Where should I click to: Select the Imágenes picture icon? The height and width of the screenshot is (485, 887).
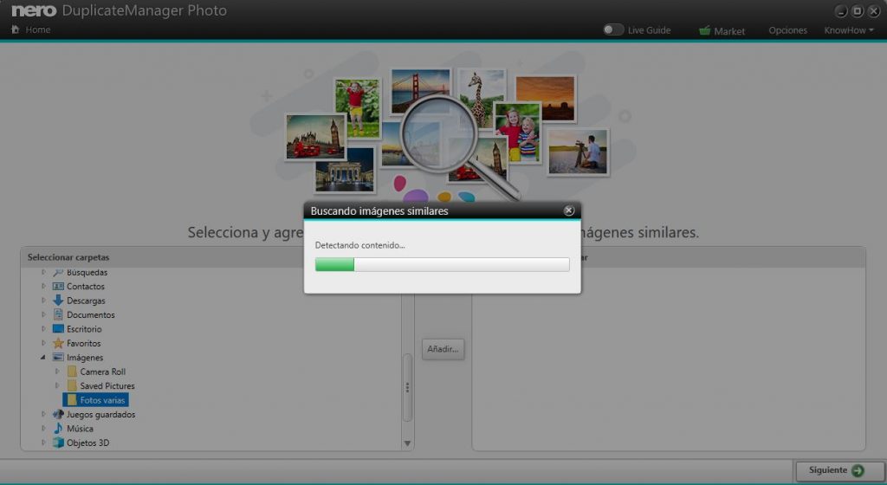click(58, 357)
